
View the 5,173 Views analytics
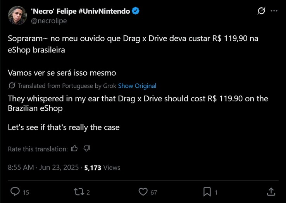click(x=102, y=168)
